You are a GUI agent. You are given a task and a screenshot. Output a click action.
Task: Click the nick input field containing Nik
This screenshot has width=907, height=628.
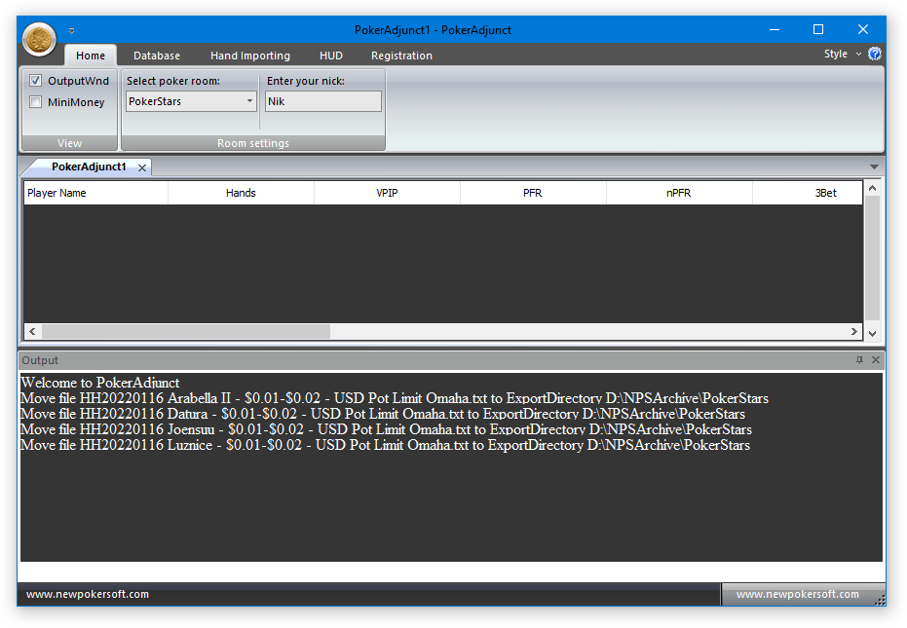tap(322, 101)
